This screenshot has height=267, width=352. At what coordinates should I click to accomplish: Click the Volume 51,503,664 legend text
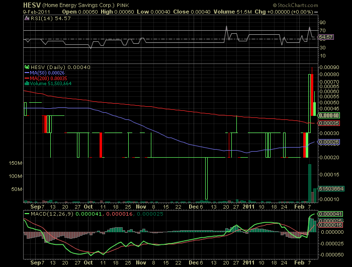[x=51, y=84]
